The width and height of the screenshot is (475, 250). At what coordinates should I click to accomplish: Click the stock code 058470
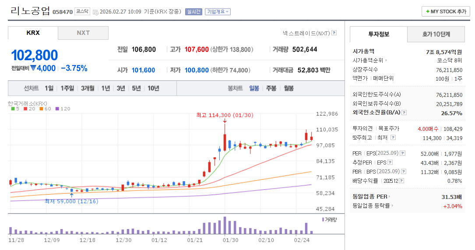tap(63, 12)
